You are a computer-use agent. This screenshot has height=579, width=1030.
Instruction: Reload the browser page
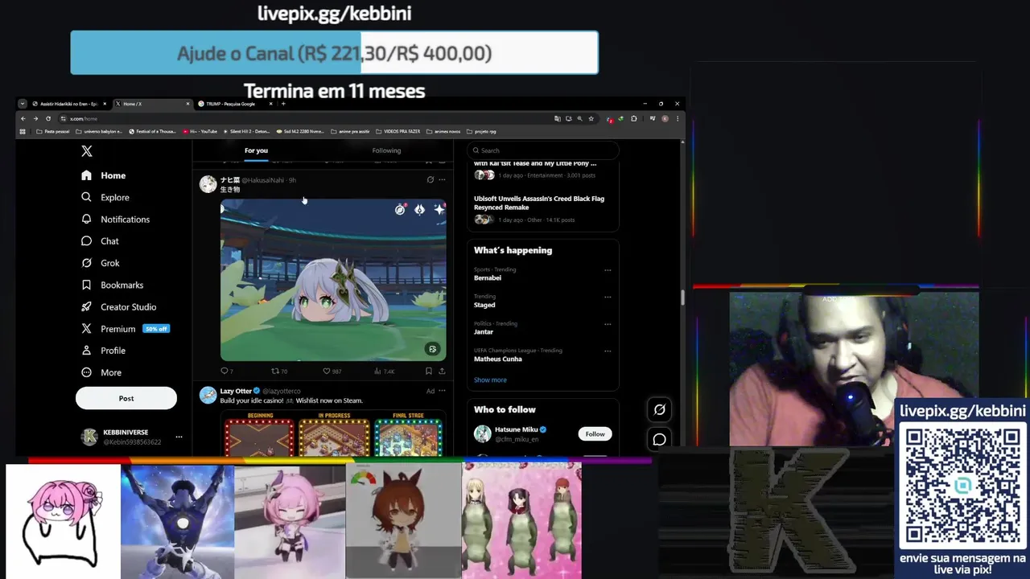(48, 118)
